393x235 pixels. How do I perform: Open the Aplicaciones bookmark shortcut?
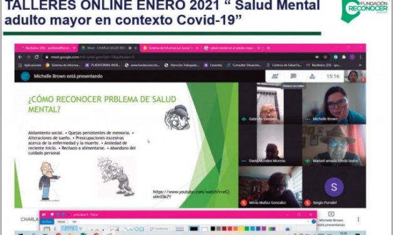(30, 65)
